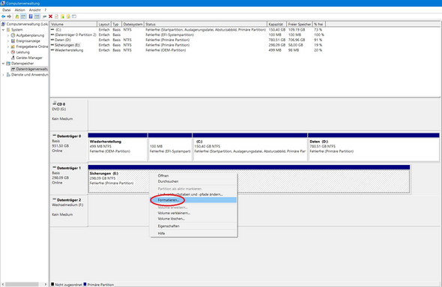
Task: Click the last toolbar view settings icon
Action: tap(74, 16)
